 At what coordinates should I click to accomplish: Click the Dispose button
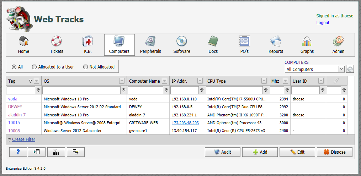click(335, 152)
